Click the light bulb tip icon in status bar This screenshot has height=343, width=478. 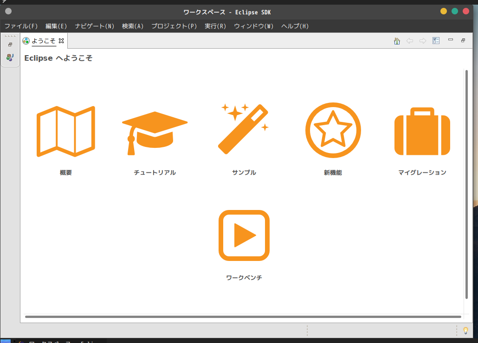point(465,330)
